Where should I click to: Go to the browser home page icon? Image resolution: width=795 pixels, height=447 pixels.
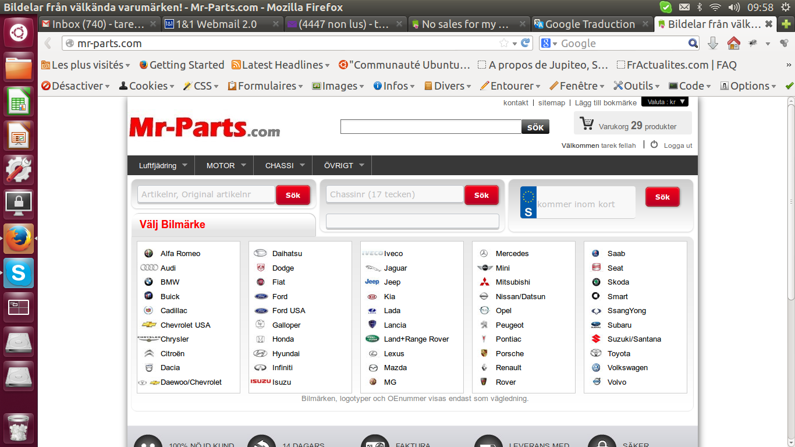(733, 43)
